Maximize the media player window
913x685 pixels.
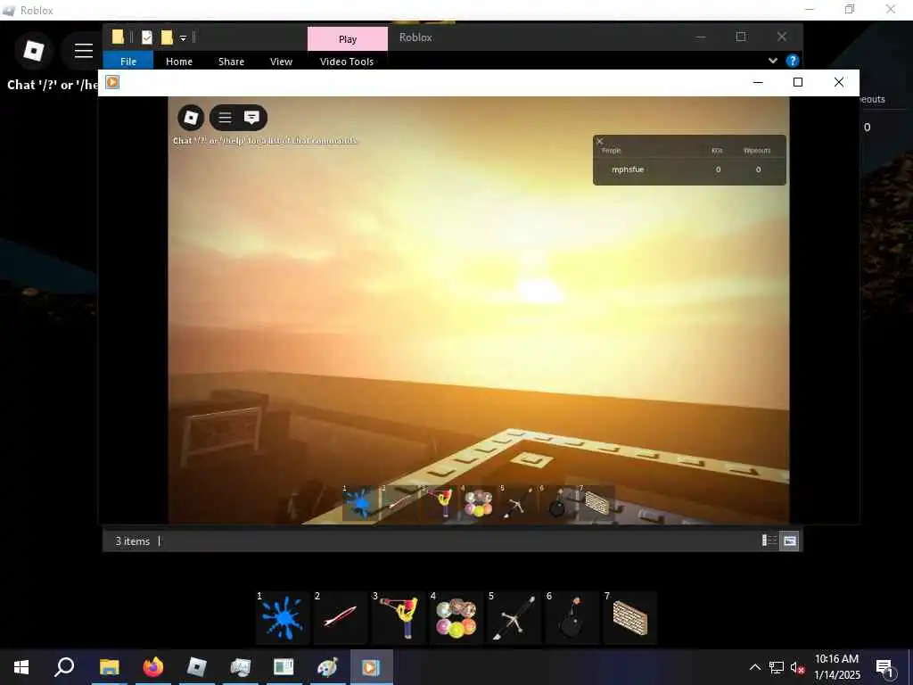(798, 82)
